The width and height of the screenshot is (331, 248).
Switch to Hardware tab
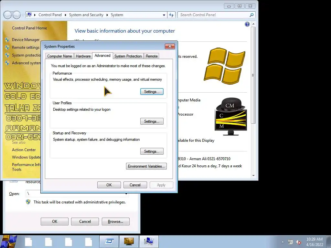click(x=83, y=56)
